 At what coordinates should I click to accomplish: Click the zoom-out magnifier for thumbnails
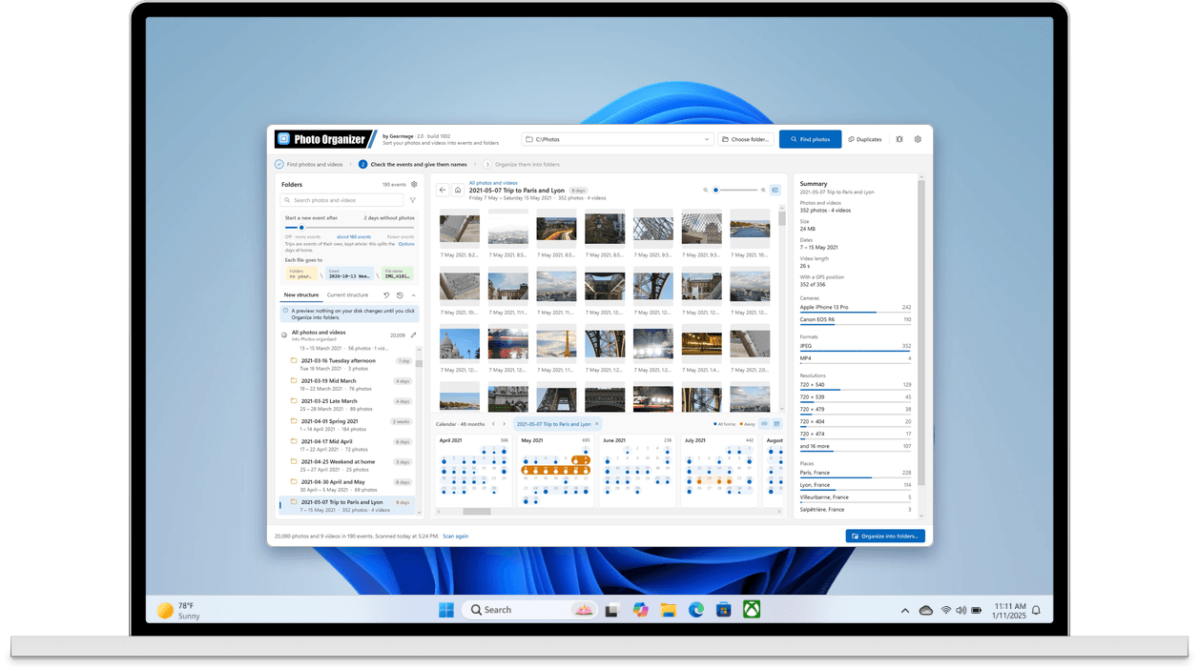point(706,190)
